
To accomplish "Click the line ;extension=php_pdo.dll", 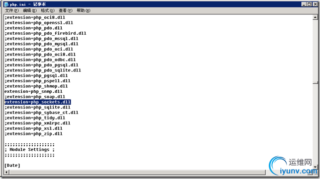I will 33,28.
